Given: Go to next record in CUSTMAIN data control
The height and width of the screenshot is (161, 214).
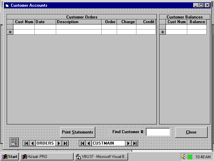Looking at the screenshot, I should pos(128,143).
